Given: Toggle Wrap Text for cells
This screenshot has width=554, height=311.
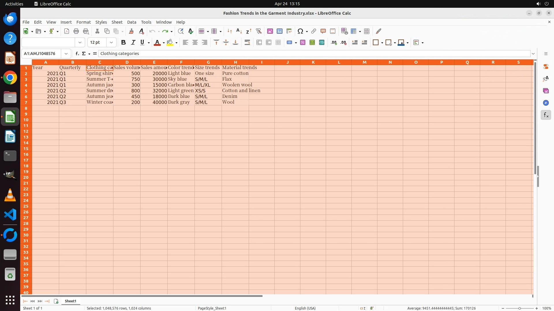Looking at the screenshot, I should point(247,43).
